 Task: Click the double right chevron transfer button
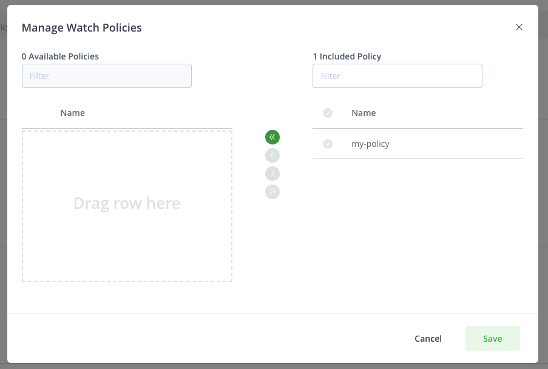tap(272, 192)
